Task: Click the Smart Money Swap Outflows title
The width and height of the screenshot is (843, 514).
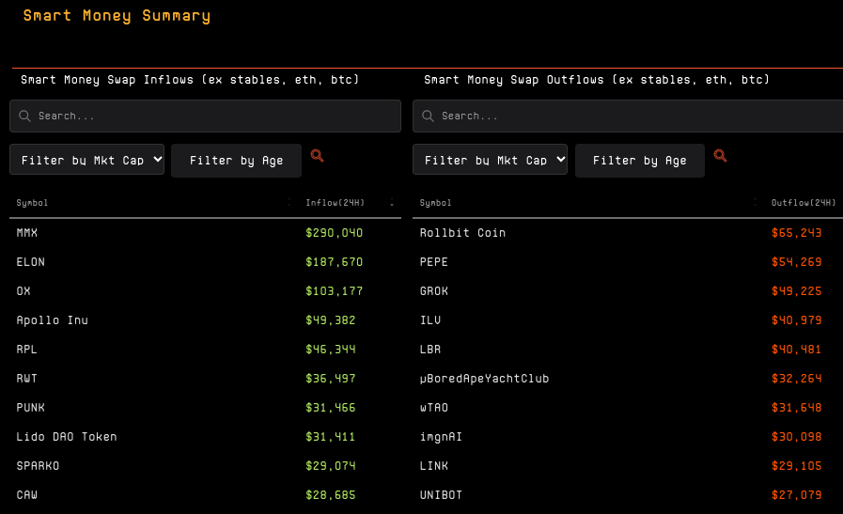Action: [x=597, y=80]
